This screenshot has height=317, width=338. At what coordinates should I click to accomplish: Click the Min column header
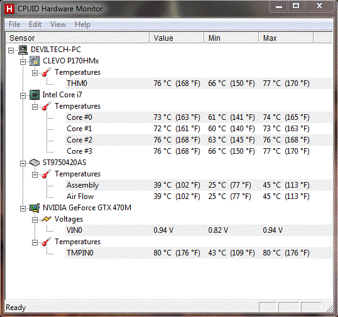pyautogui.click(x=232, y=38)
